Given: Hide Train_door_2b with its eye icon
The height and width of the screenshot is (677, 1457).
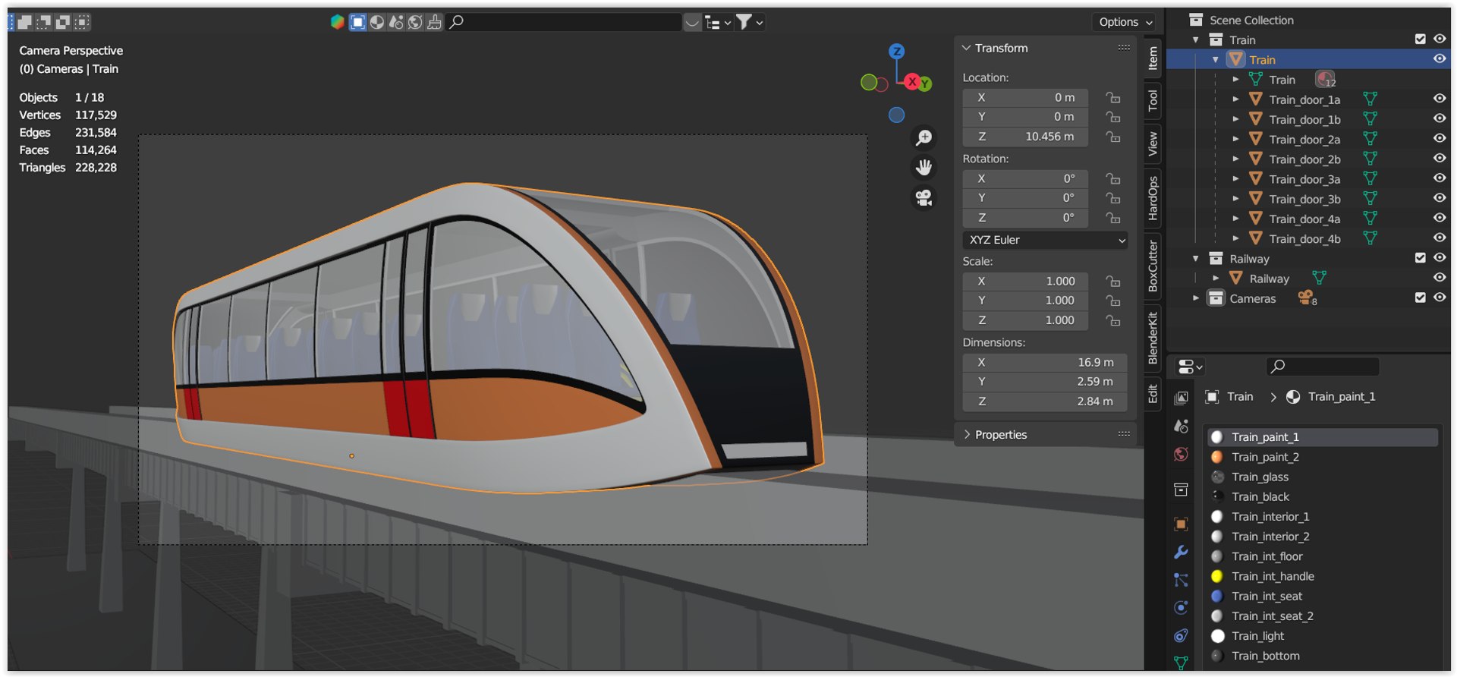Looking at the screenshot, I should [x=1440, y=159].
